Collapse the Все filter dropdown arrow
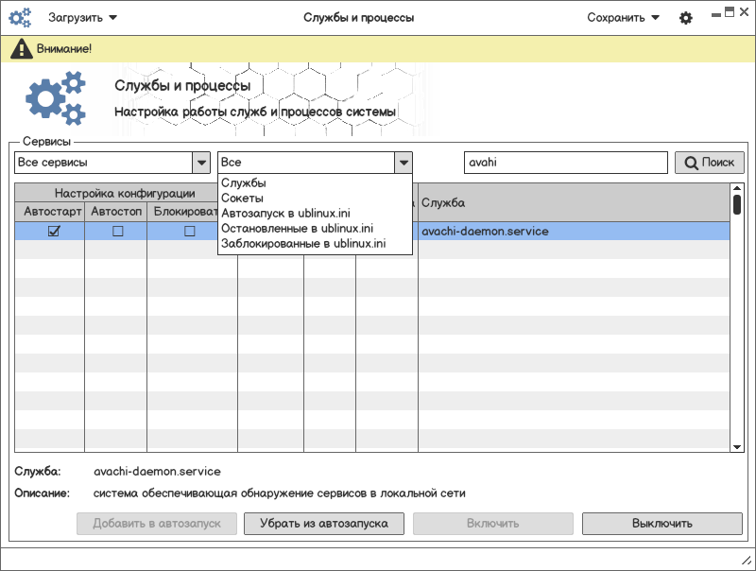The width and height of the screenshot is (756, 571). coord(404,163)
